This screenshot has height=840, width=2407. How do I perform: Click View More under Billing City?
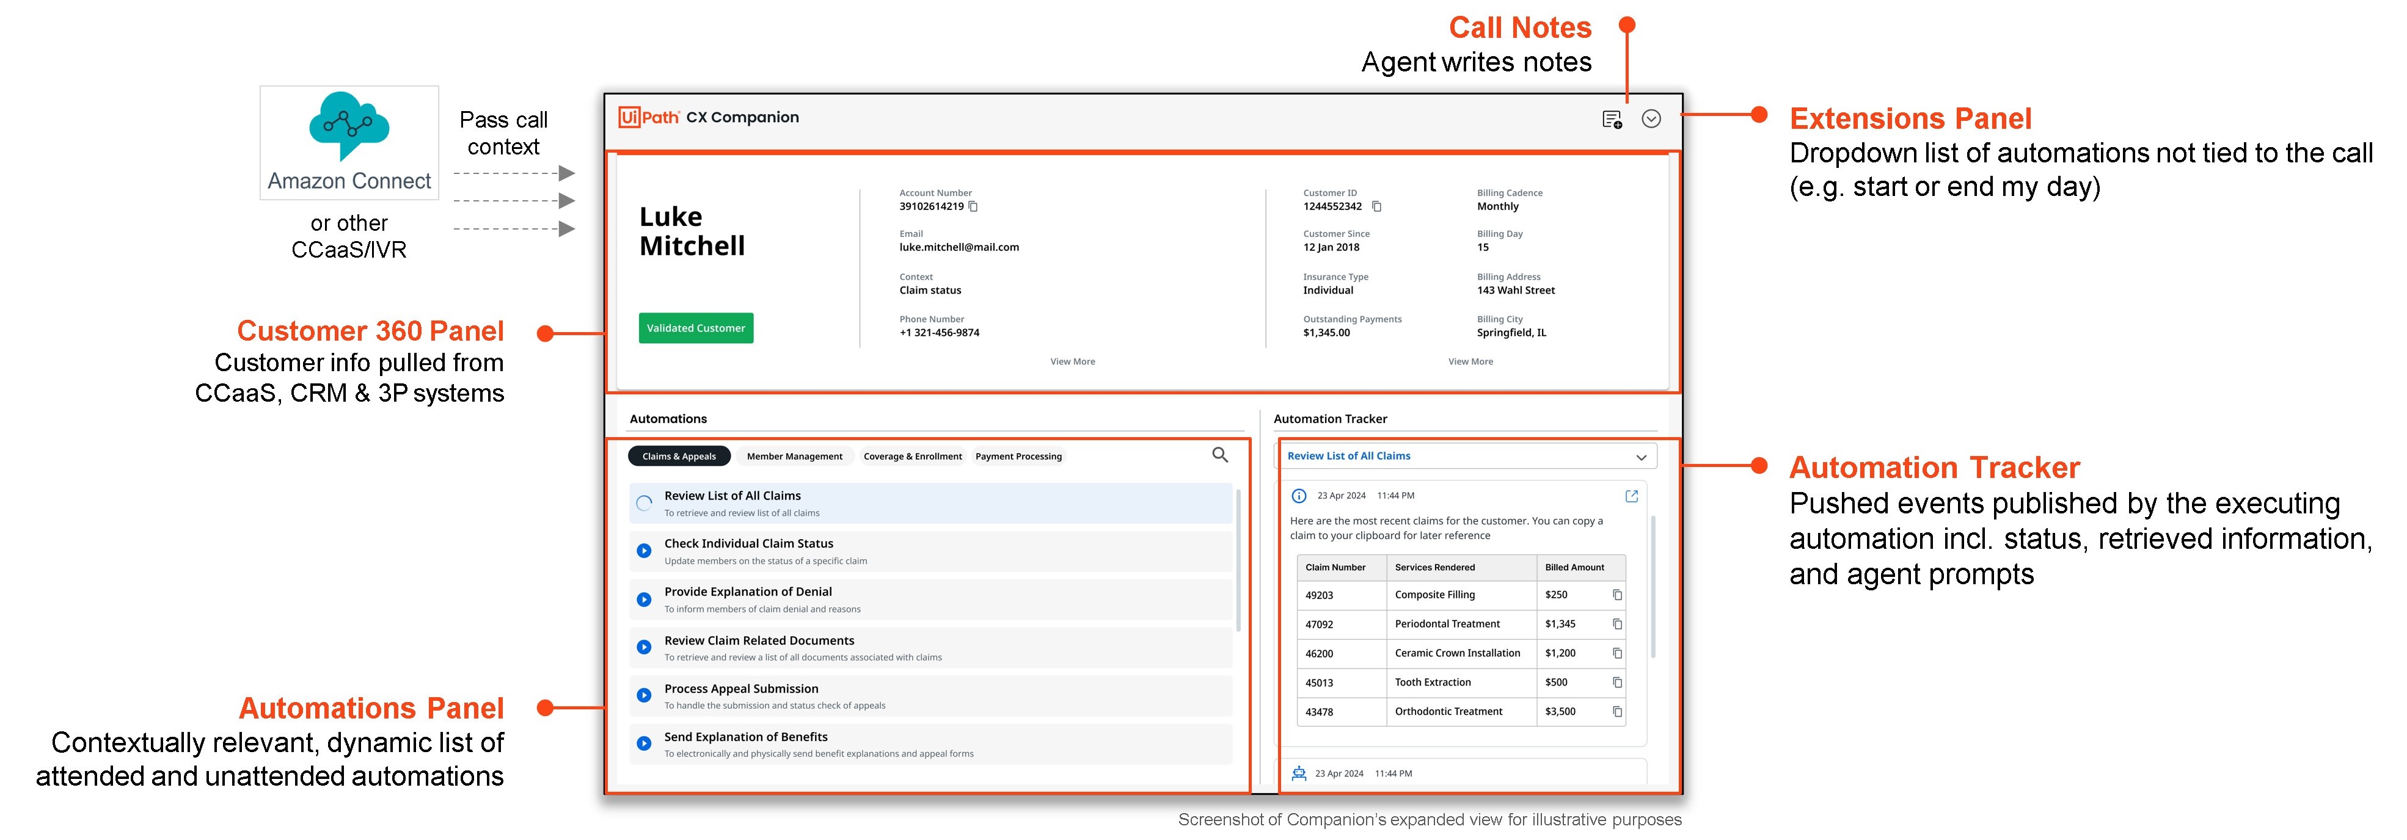pos(1470,361)
